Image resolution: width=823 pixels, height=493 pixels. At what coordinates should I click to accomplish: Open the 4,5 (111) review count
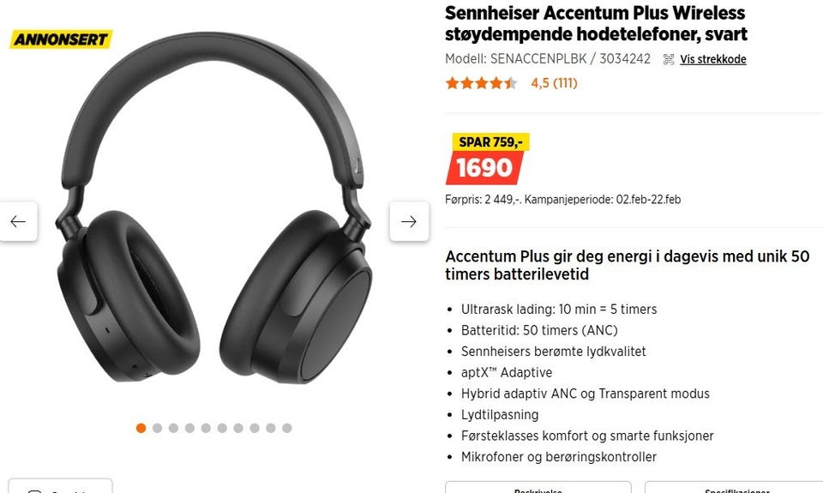pyautogui.click(x=555, y=83)
